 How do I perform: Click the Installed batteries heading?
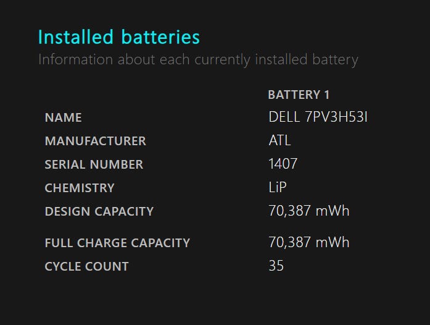[x=118, y=37]
